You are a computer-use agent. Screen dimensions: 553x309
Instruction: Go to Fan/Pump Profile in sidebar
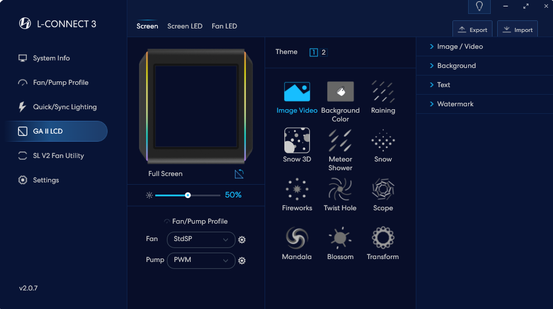coord(53,82)
